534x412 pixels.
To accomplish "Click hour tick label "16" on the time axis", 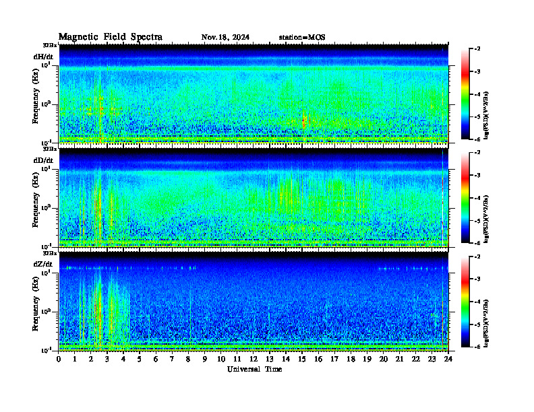I will [318, 359].
